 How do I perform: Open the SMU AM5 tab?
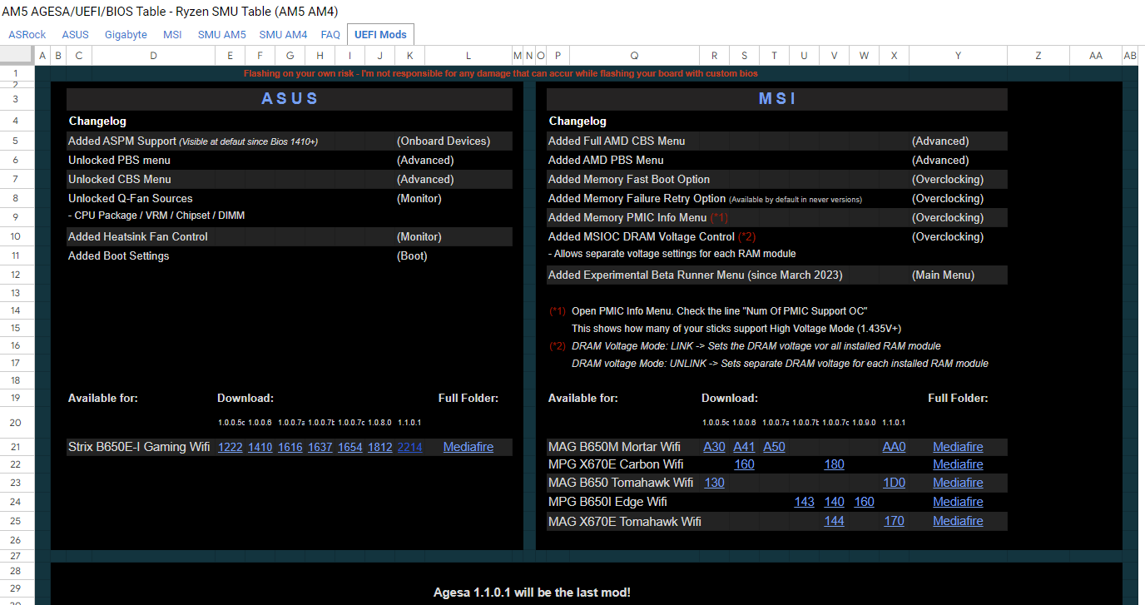point(222,35)
